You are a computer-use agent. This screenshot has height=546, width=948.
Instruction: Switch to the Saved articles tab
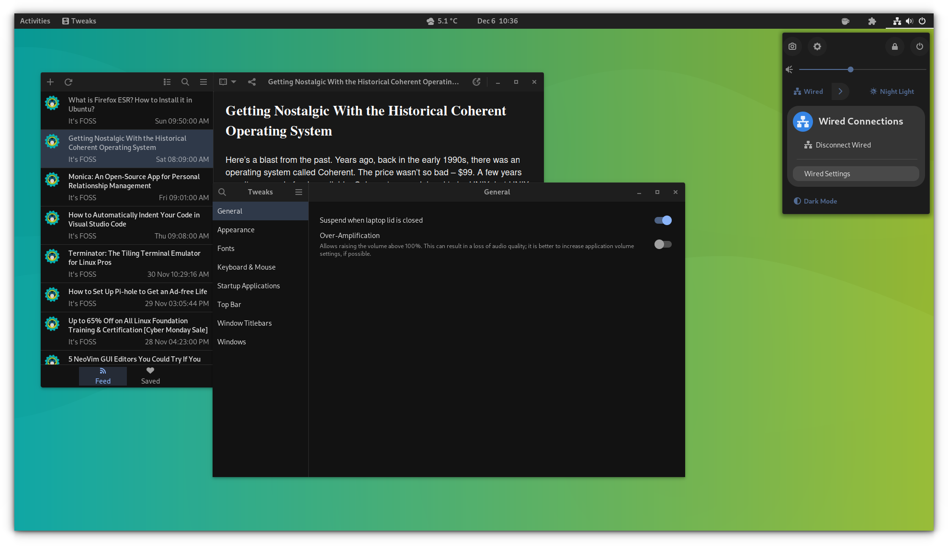point(150,375)
